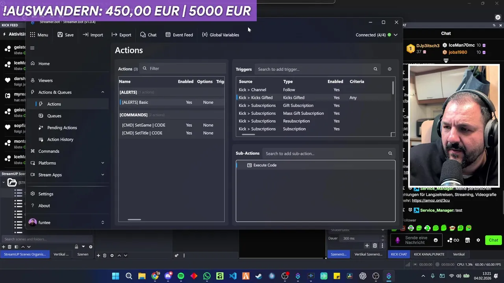Click the triggers vertical scrollbar

coord(393,87)
